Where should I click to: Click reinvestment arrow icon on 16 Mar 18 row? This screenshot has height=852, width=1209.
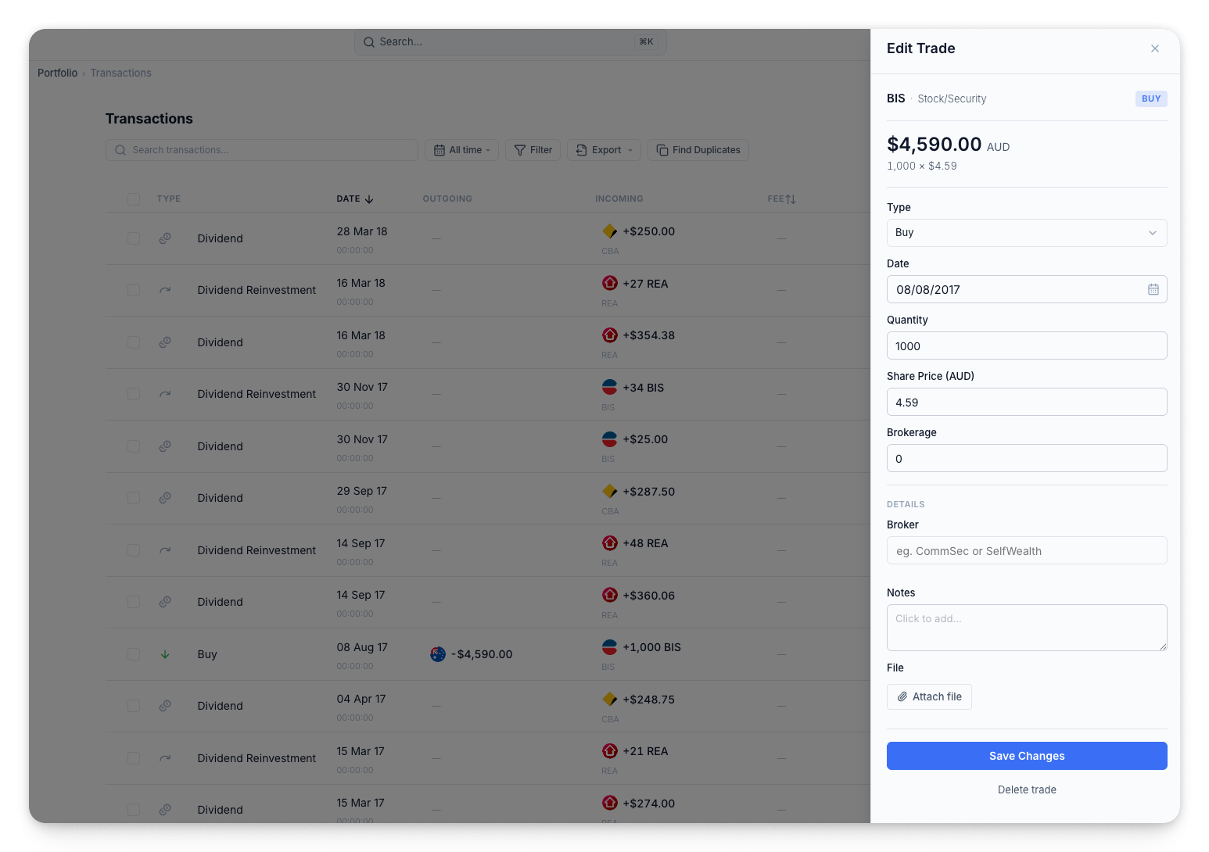165,290
